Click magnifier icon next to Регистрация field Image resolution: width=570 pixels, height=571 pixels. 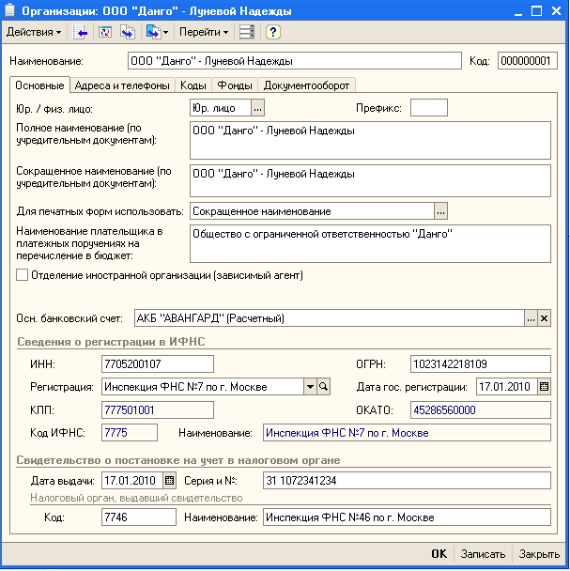tap(324, 386)
